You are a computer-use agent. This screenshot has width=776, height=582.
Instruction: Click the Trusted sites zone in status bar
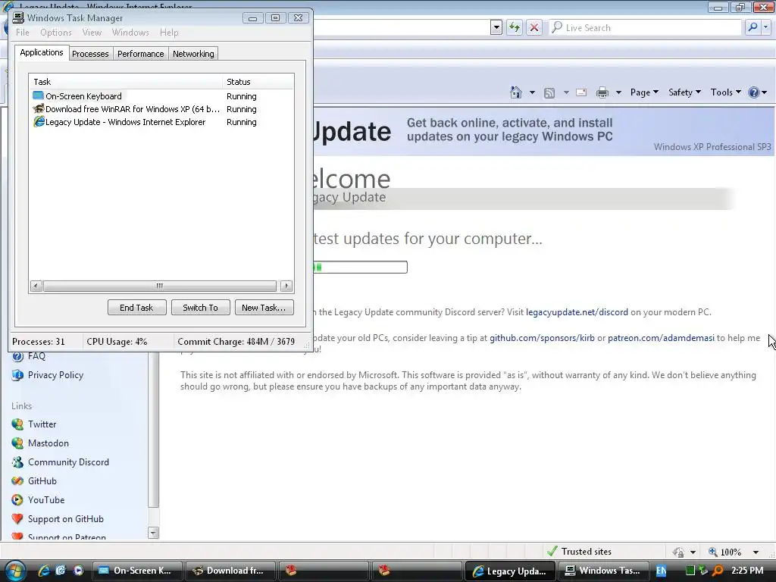[x=579, y=552]
